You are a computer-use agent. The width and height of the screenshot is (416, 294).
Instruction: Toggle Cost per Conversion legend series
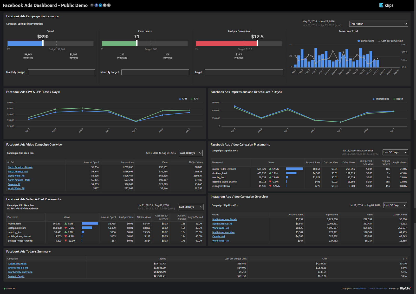click(390, 41)
